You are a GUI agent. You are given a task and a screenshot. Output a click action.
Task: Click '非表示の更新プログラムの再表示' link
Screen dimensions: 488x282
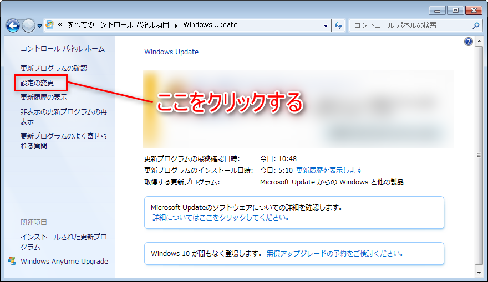click(x=64, y=116)
